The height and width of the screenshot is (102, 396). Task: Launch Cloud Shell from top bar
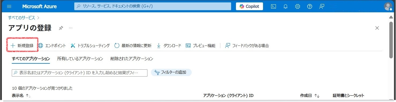point(273,6)
